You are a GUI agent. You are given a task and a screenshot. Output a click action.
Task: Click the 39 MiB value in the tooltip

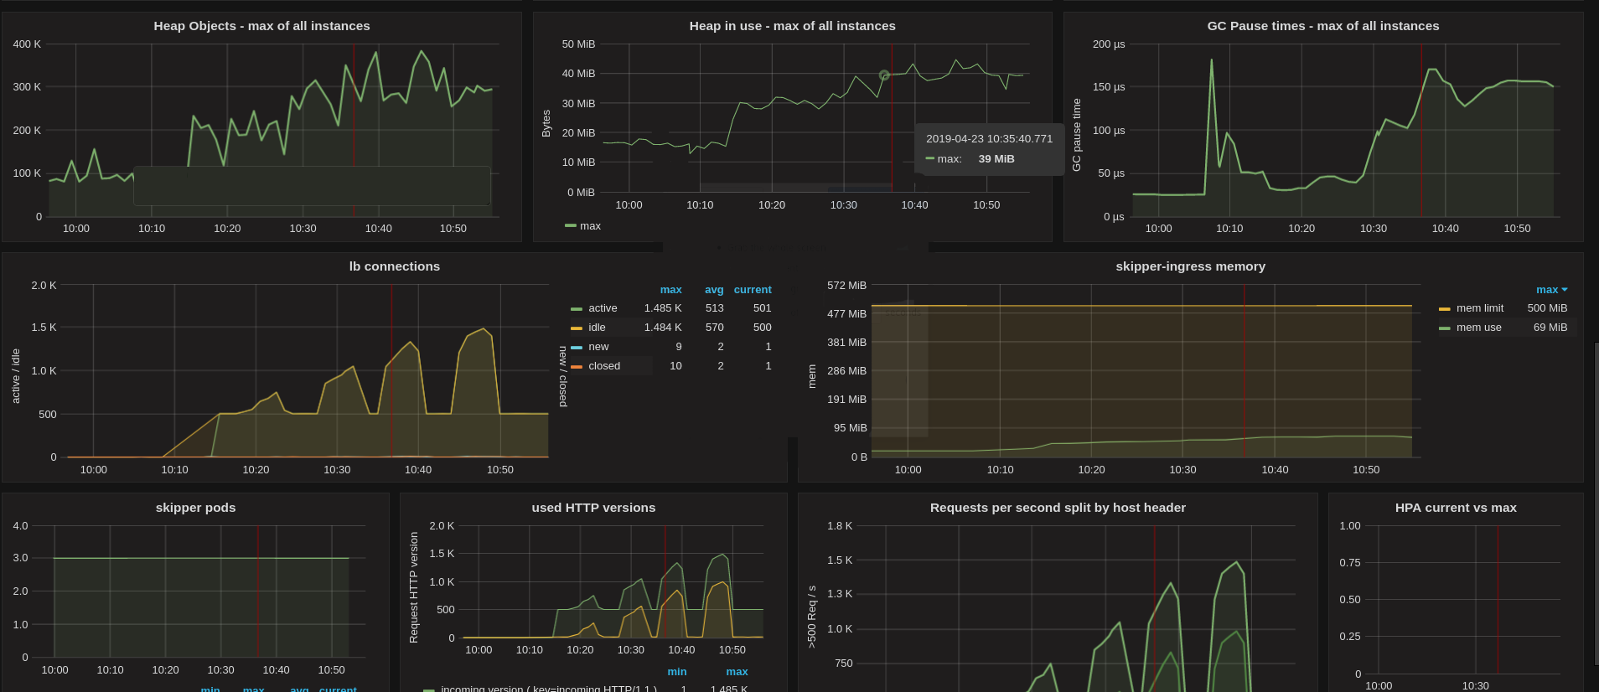click(x=996, y=159)
